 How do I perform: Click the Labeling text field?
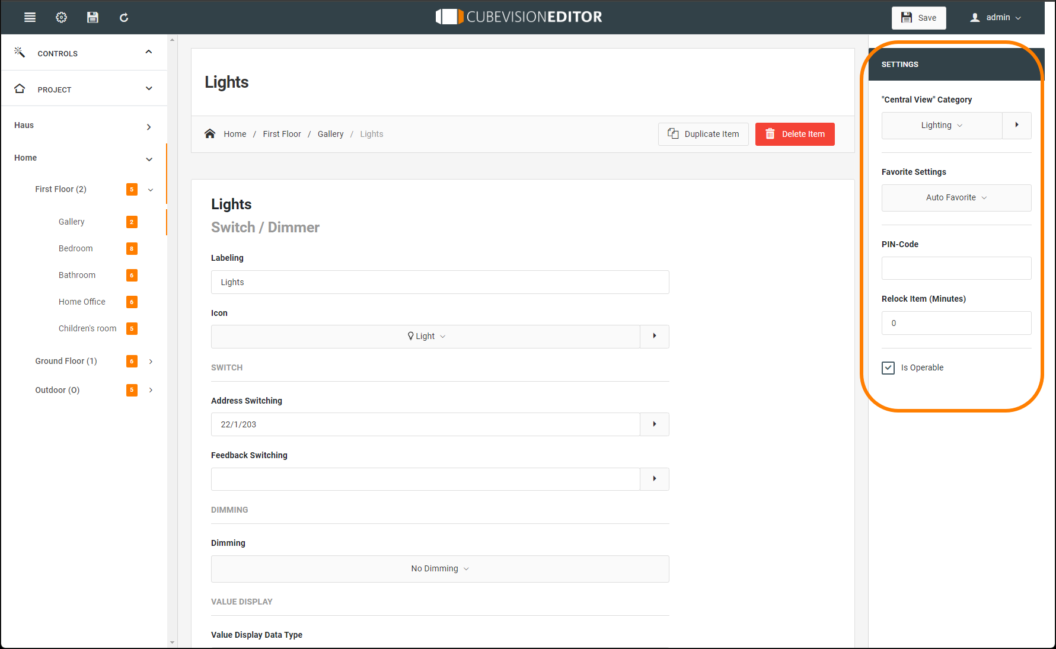click(x=440, y=282)
